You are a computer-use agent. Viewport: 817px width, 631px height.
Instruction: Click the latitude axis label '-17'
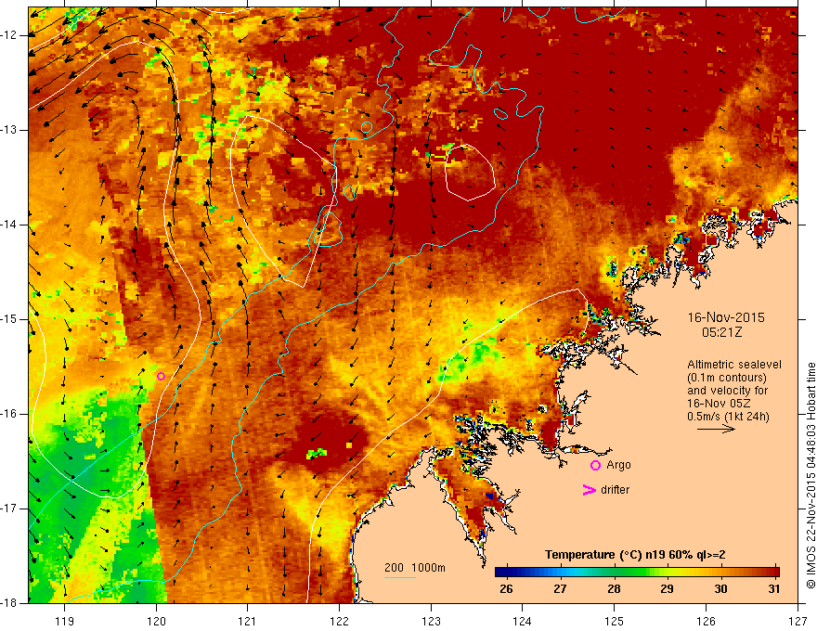[9, 509]
